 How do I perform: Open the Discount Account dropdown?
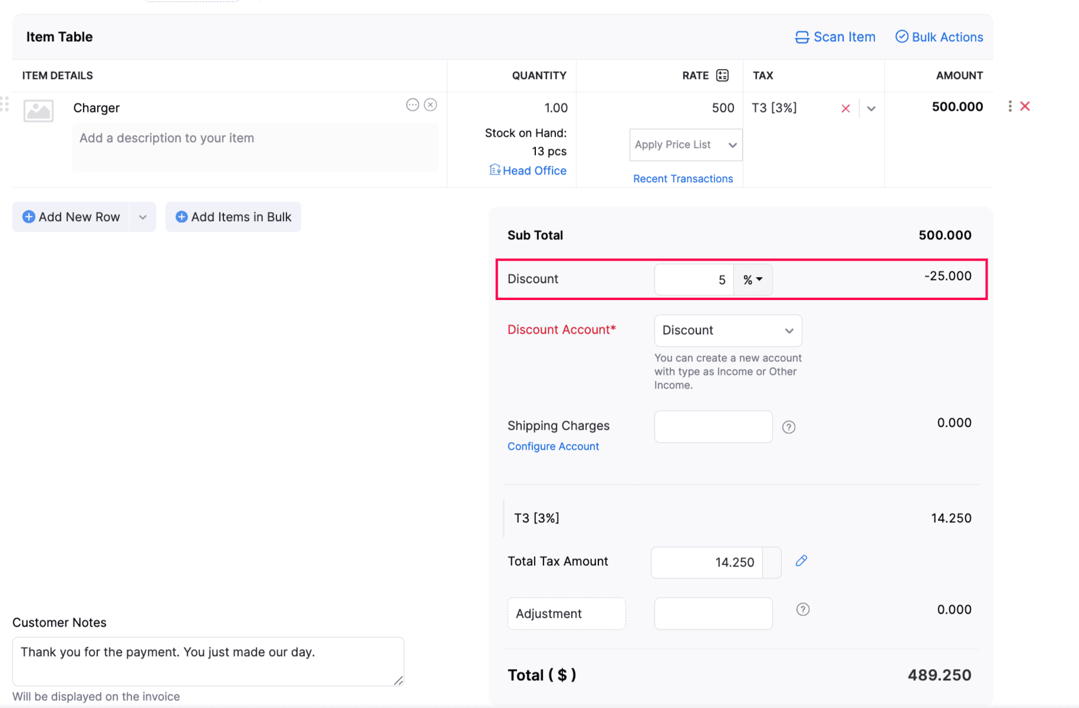[728, 330]
